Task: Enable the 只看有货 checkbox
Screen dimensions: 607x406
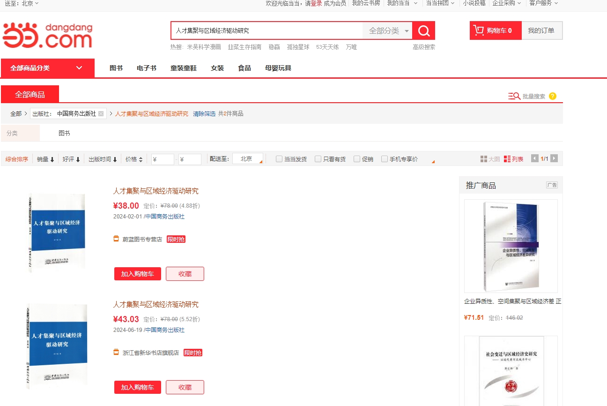Action: click(318, 159)
